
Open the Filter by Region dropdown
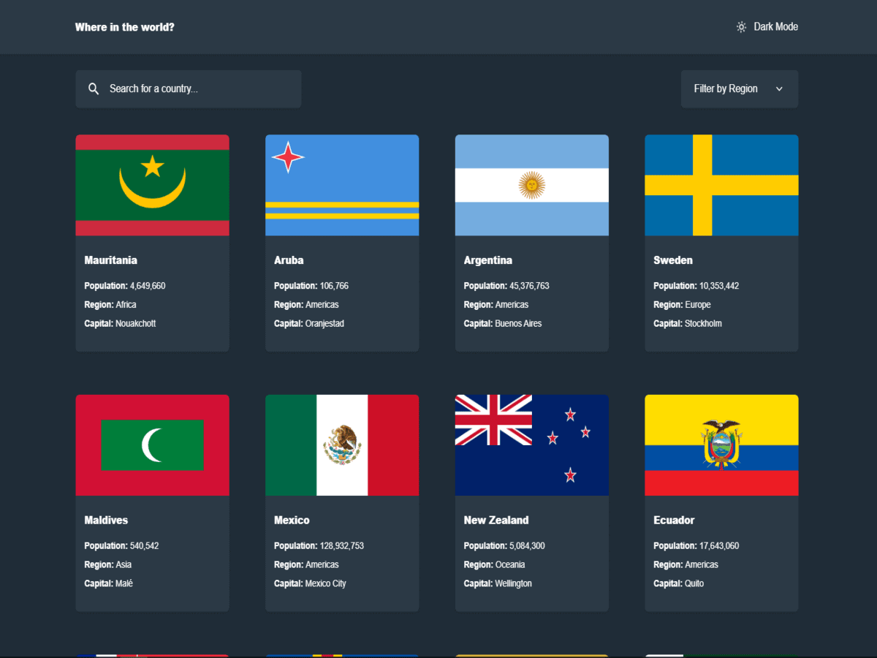click(731, 88)
